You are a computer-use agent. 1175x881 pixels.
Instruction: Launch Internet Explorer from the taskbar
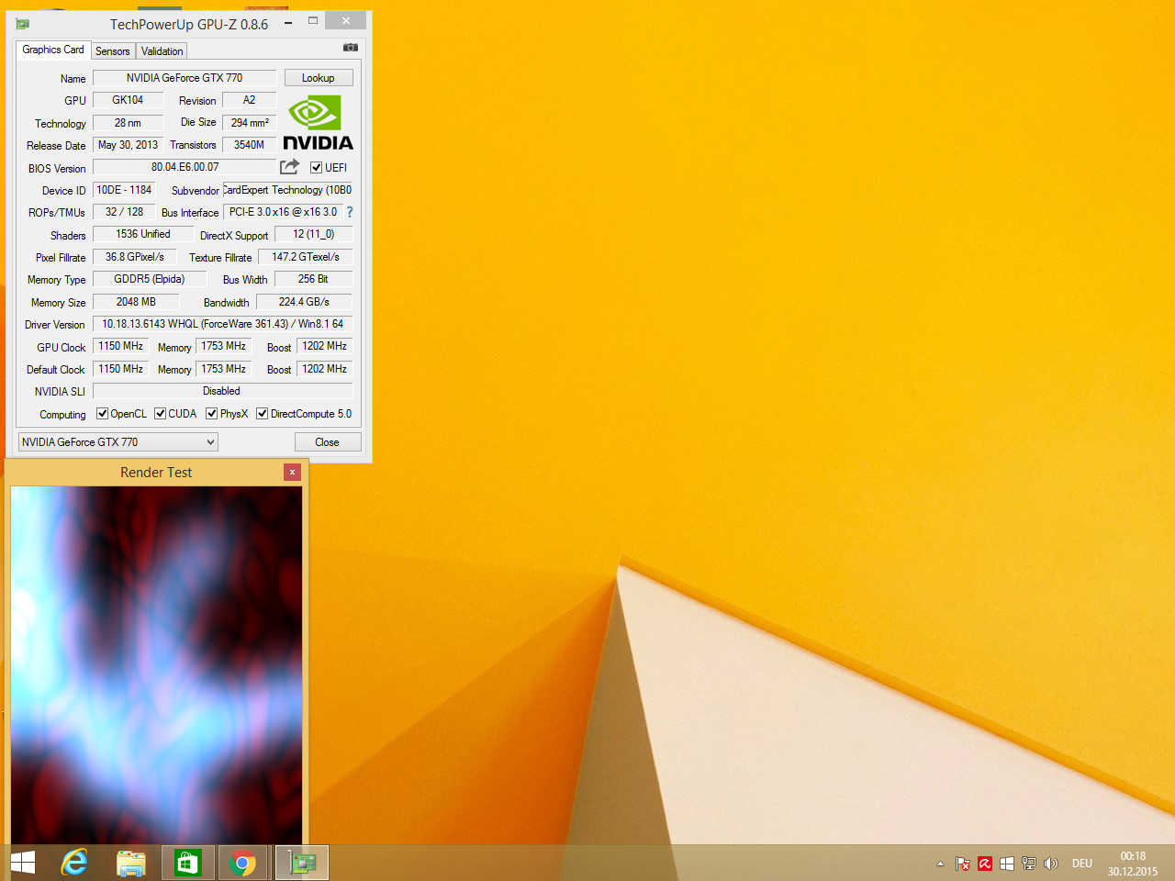[x=74, y=863]
